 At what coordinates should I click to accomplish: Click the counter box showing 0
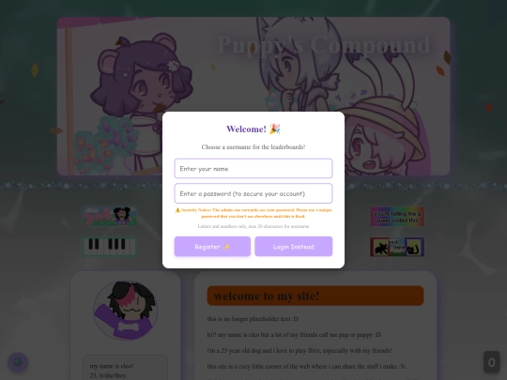(x=491, y=362)
